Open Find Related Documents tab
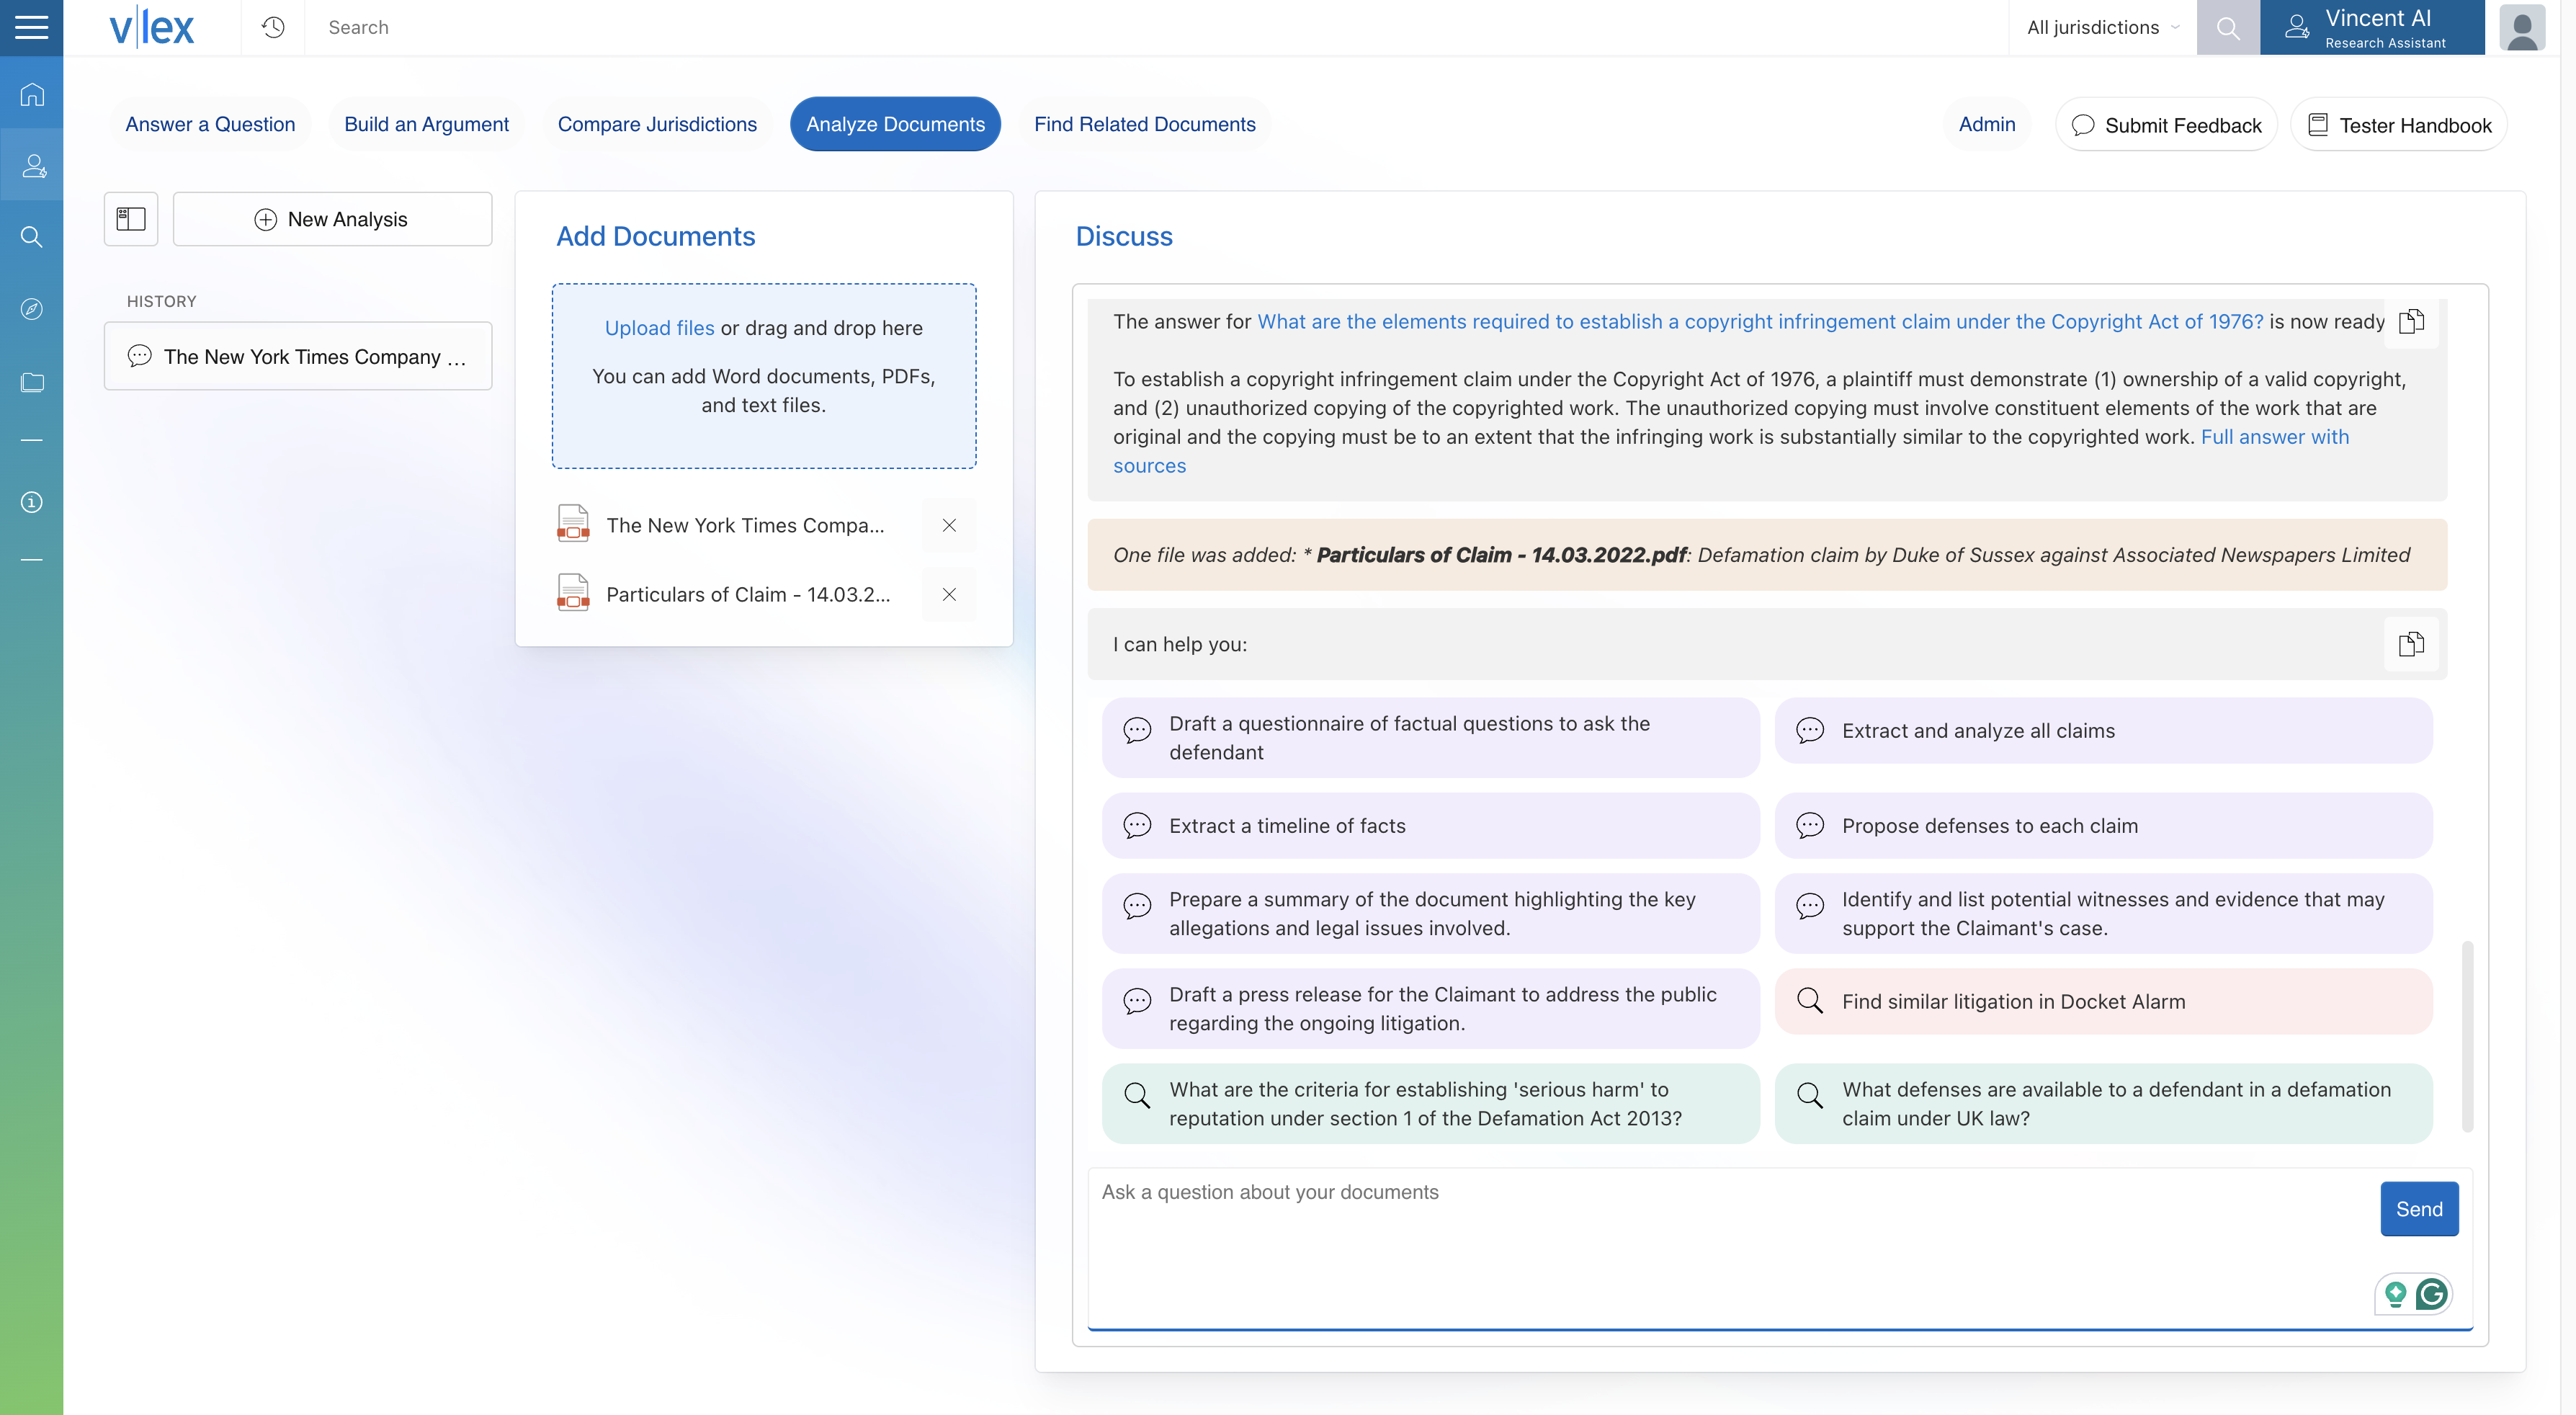2576x1415 pixels. 1144,124
